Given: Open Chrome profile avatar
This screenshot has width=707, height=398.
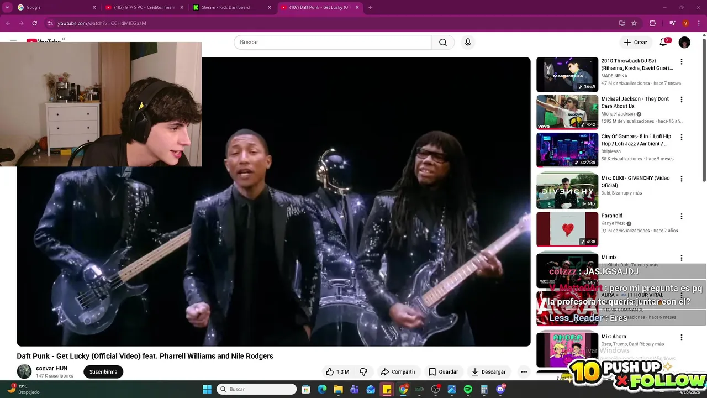Looking at the screenshot, I should 685,23.
